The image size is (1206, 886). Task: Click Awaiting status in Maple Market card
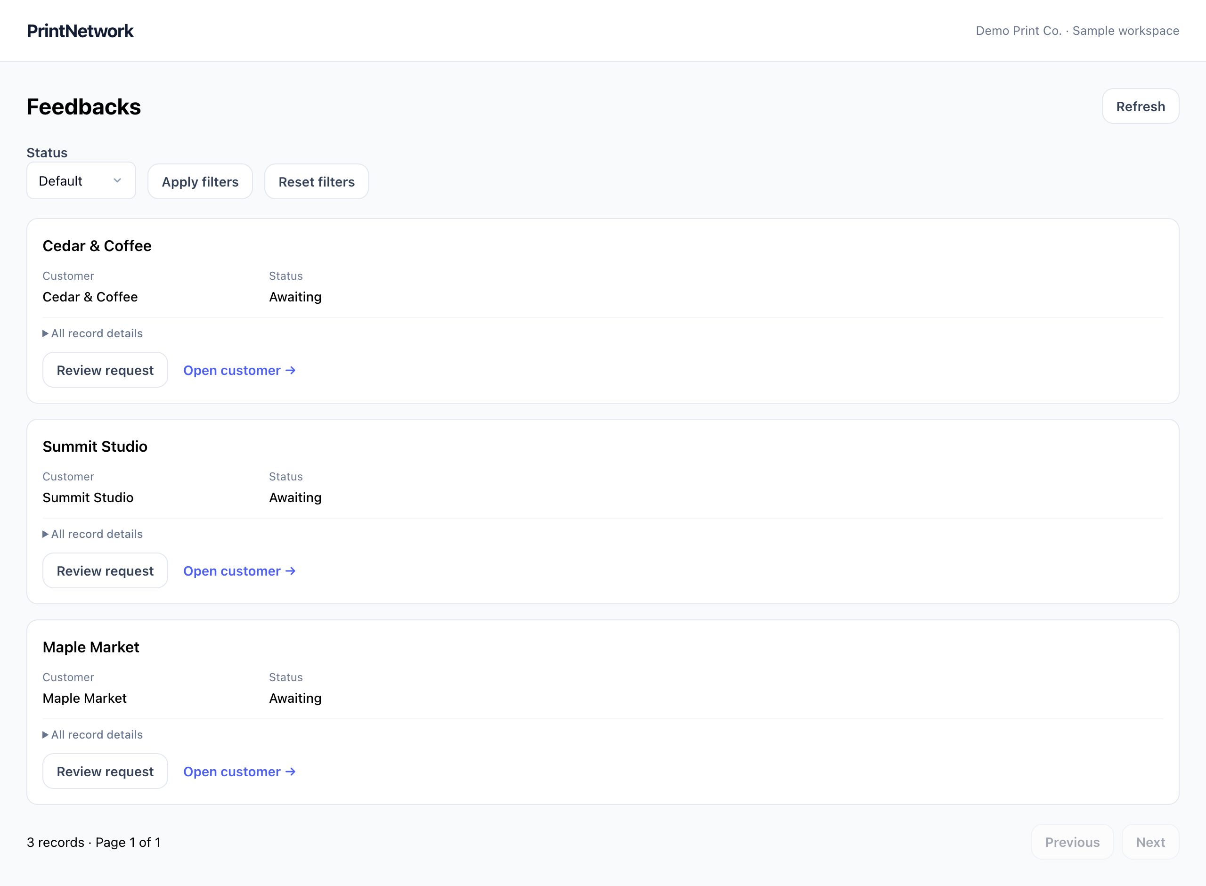pos(295,698)
